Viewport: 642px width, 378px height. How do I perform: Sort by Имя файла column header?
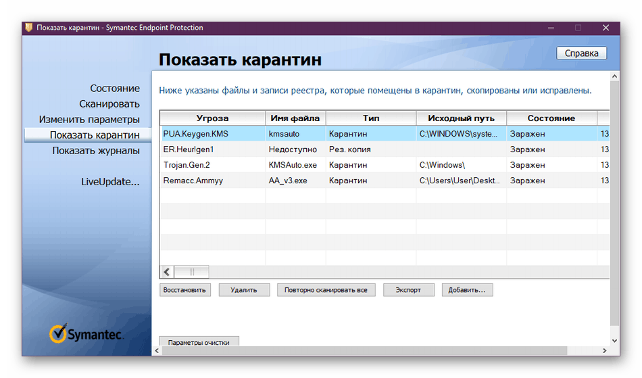click(295, 118)
